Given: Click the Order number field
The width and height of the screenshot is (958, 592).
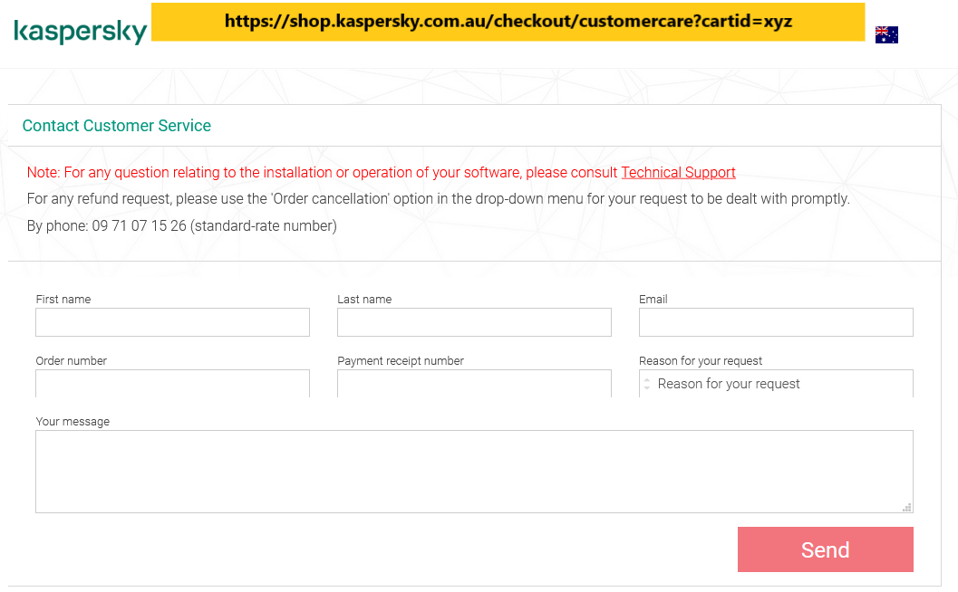Looking at the screenshot, I should [172, 384].
